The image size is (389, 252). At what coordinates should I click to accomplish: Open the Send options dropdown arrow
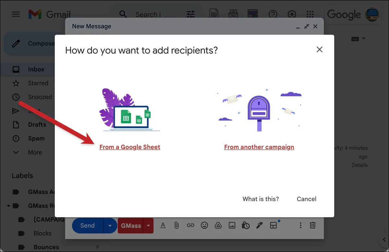pyautogui.click(x=110, y=225)
